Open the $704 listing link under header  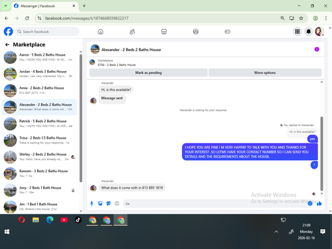tap(117, 65)
